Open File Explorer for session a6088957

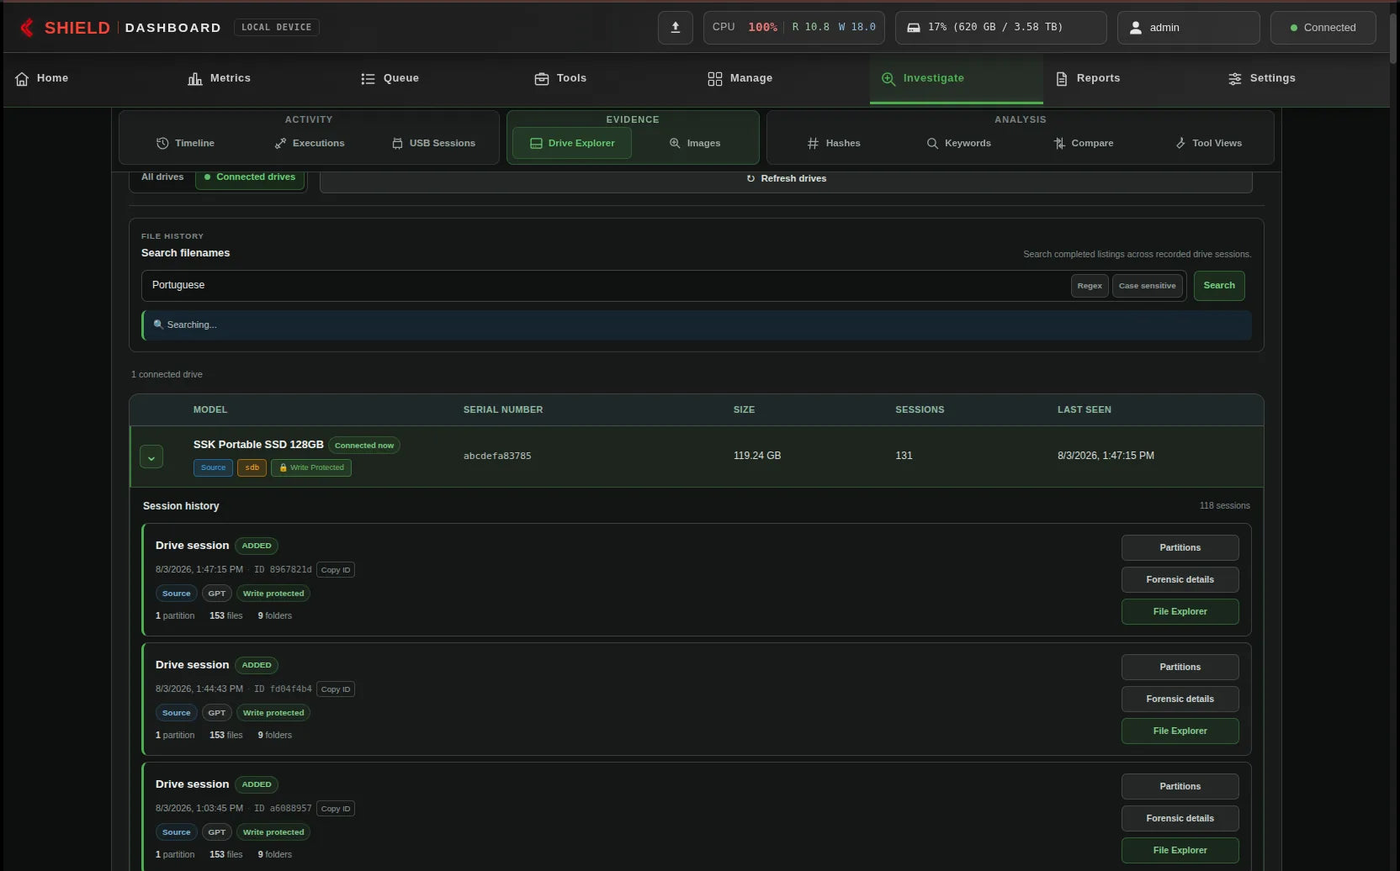click(1180, 851)
